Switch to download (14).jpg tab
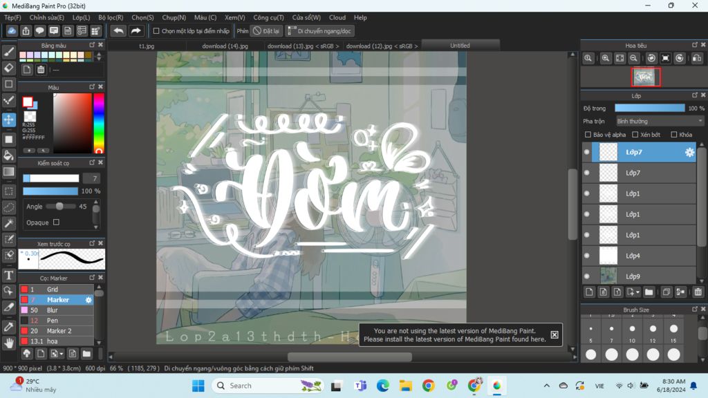This screenshot has height=398, width=708. (225, 46)
